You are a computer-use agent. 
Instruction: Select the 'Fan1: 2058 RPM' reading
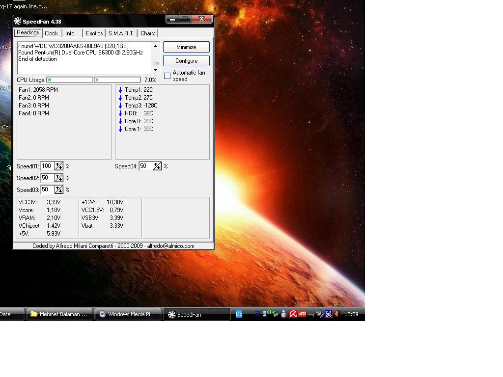tap(38, 90)
